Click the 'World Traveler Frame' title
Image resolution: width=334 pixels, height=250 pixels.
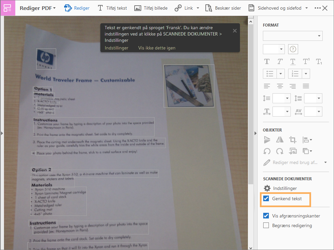coord(85,79)
